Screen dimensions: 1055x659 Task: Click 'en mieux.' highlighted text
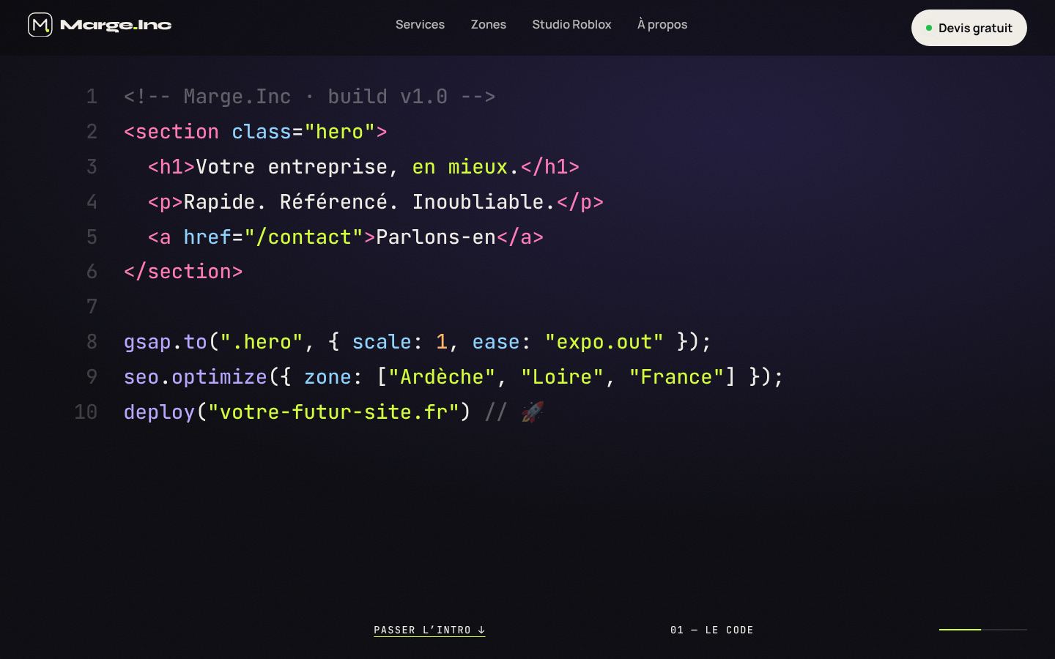point(466,167)
